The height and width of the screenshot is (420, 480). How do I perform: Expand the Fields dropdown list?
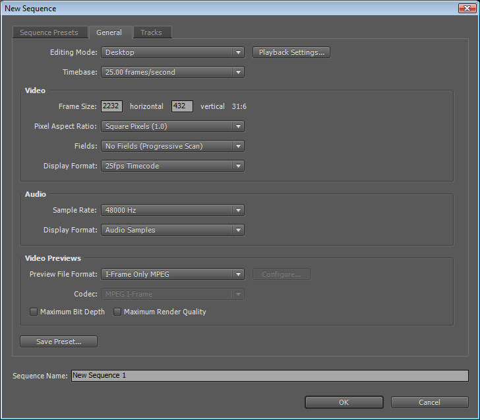pos(172,146)
